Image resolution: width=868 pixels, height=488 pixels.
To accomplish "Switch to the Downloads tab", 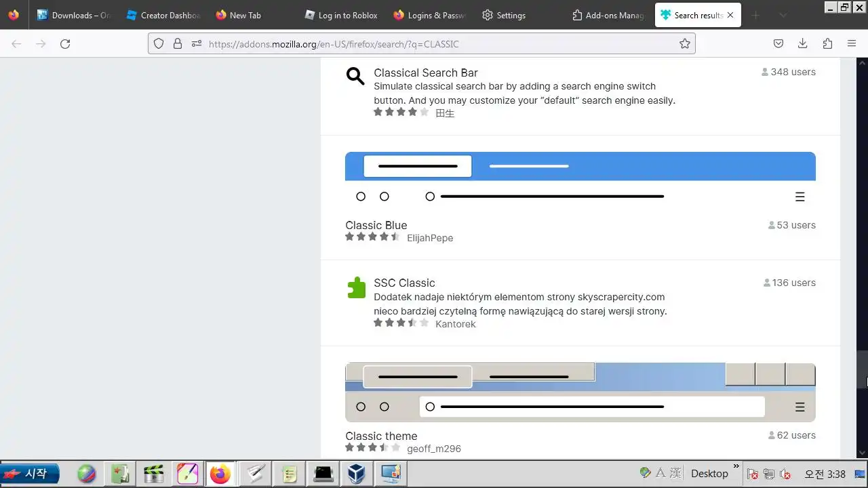I will tap(73, 15).
